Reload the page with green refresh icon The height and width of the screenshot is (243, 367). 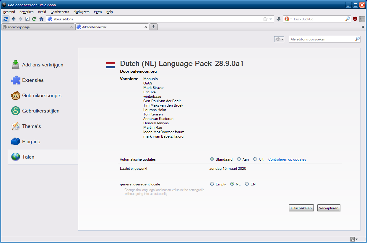[x=34, y=19]
